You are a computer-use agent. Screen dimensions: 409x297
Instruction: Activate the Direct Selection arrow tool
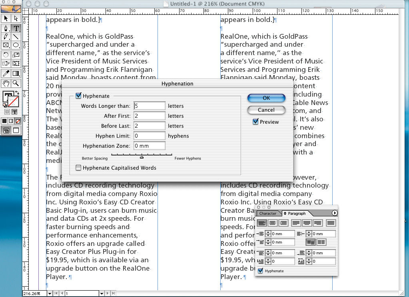(x=16, y=18)
